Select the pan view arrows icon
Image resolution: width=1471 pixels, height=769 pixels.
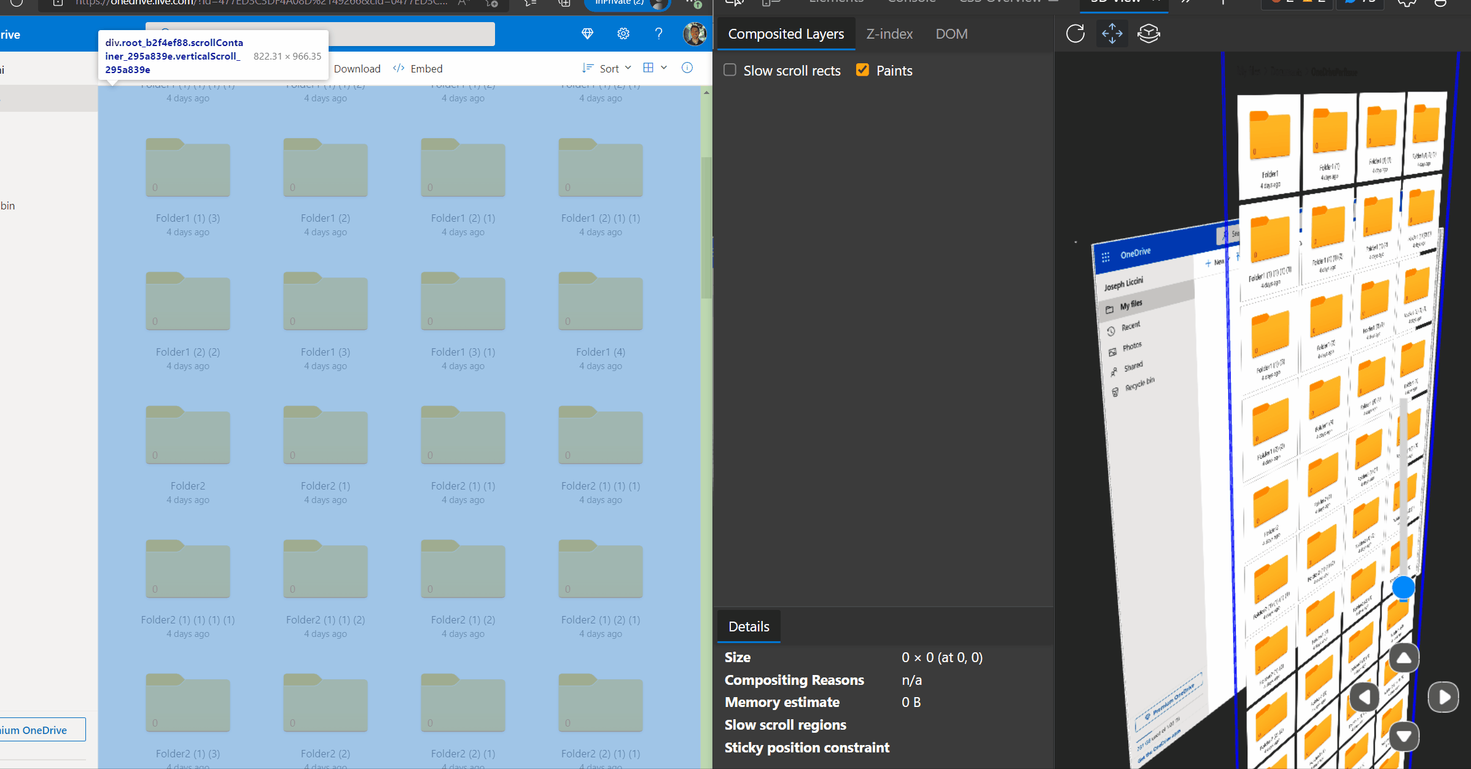click(1112, 34)
